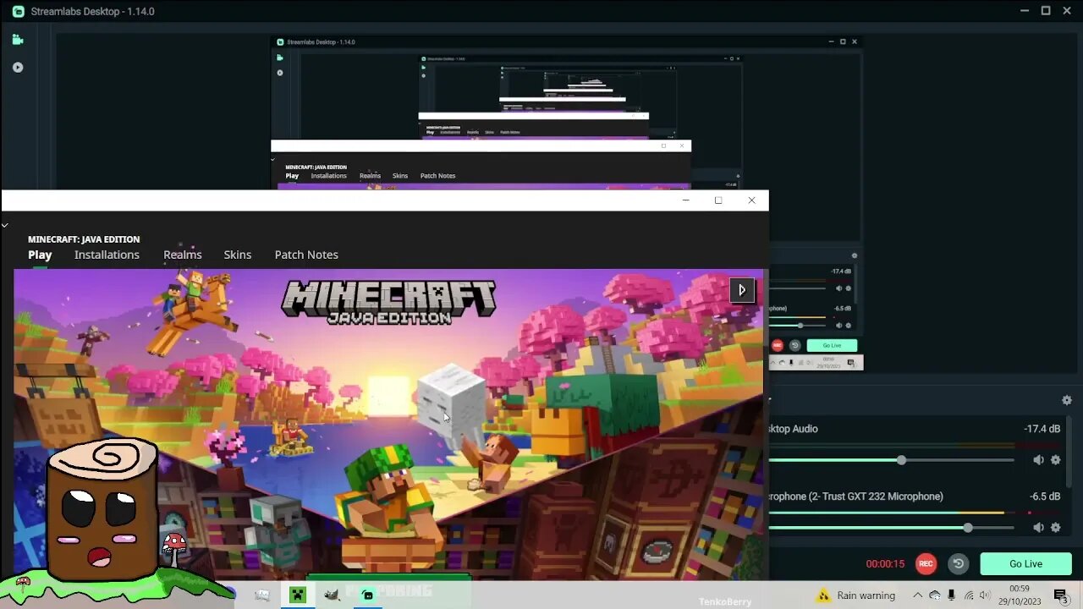The image size is (1083, 609).
Task: Open the Realms tab in Minecraft Launcher
Action: point(183,255)
